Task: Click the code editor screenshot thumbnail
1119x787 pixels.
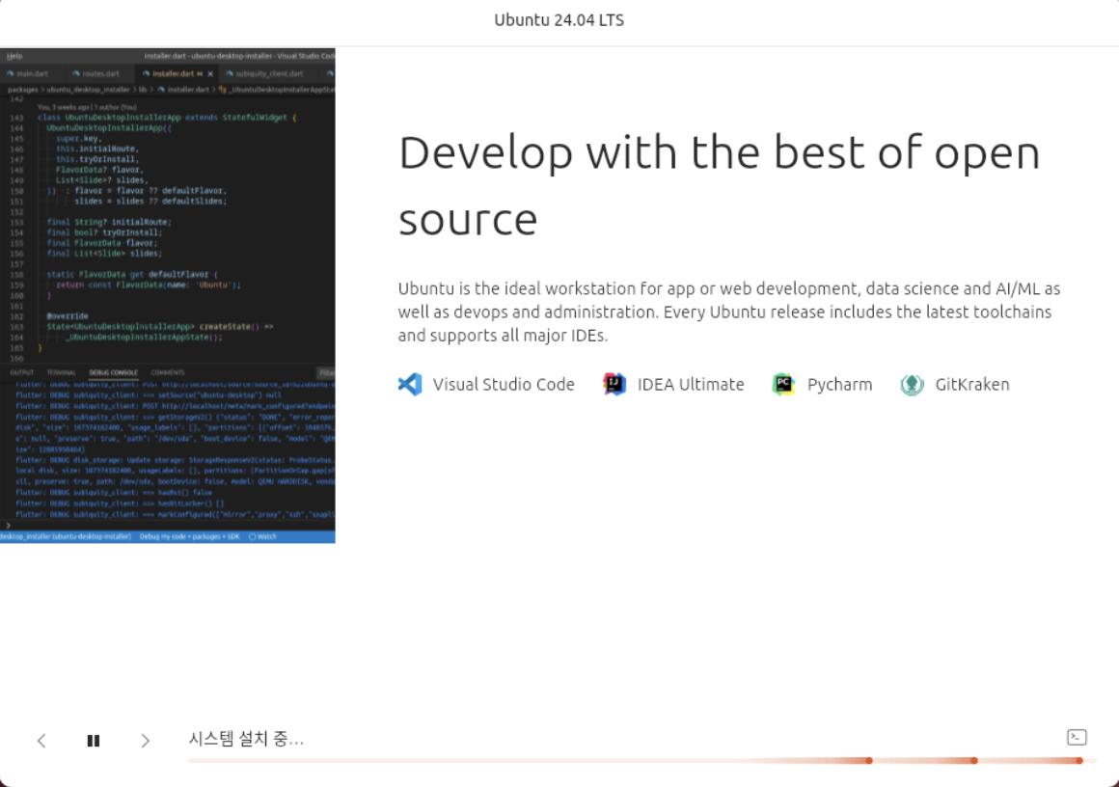Action: click(168, 295)
